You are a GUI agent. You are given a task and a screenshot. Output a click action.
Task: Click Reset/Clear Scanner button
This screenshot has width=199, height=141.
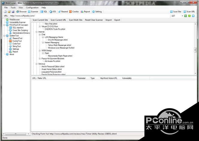pyautogui.click(x=94, y=20)
